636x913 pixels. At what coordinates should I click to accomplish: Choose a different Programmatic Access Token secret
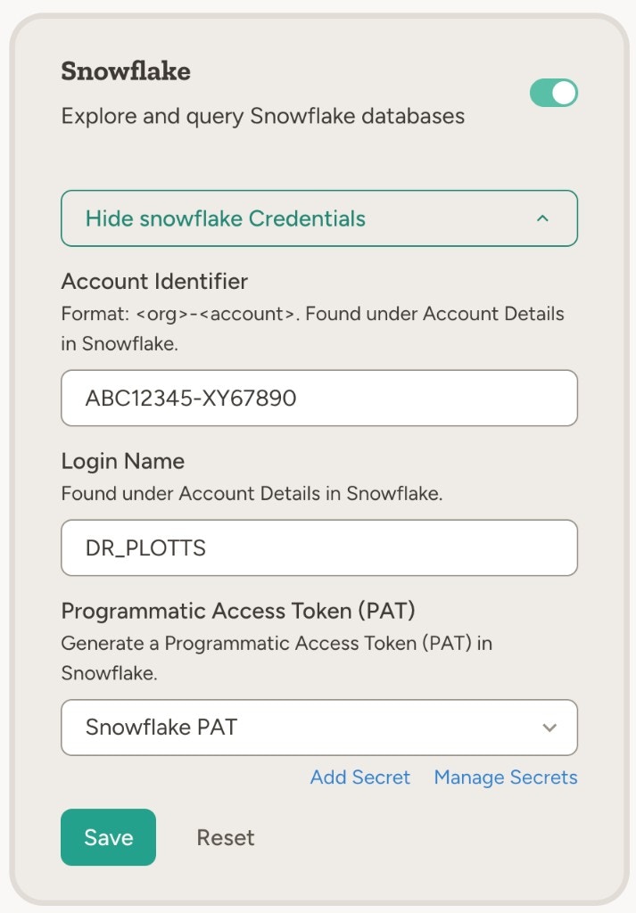click(318, 728)
